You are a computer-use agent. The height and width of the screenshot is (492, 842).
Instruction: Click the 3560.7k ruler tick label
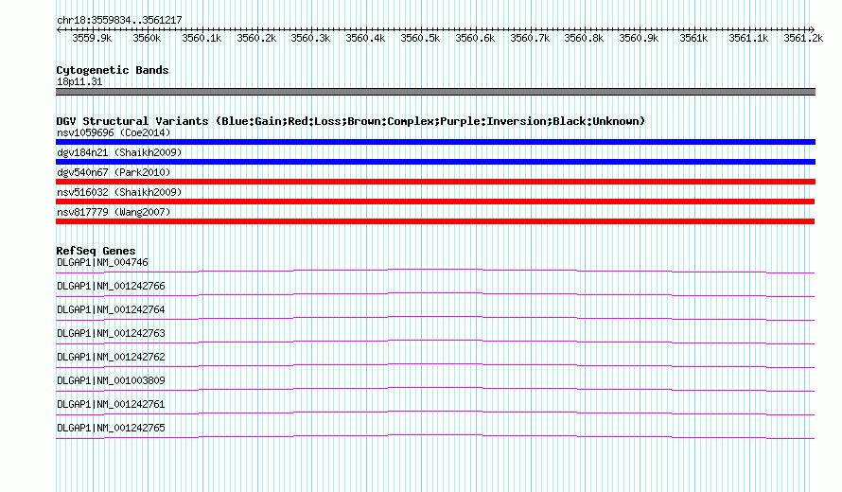coord(530,38)
